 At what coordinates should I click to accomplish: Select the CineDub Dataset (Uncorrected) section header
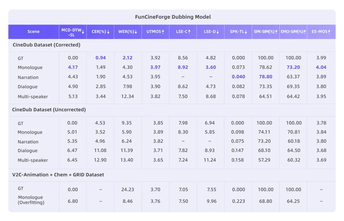(x=49, y=110)
